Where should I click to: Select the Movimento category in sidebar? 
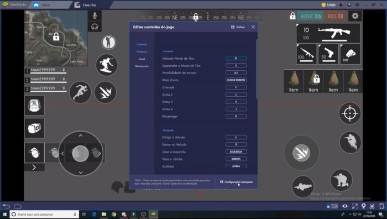point(142,66)
